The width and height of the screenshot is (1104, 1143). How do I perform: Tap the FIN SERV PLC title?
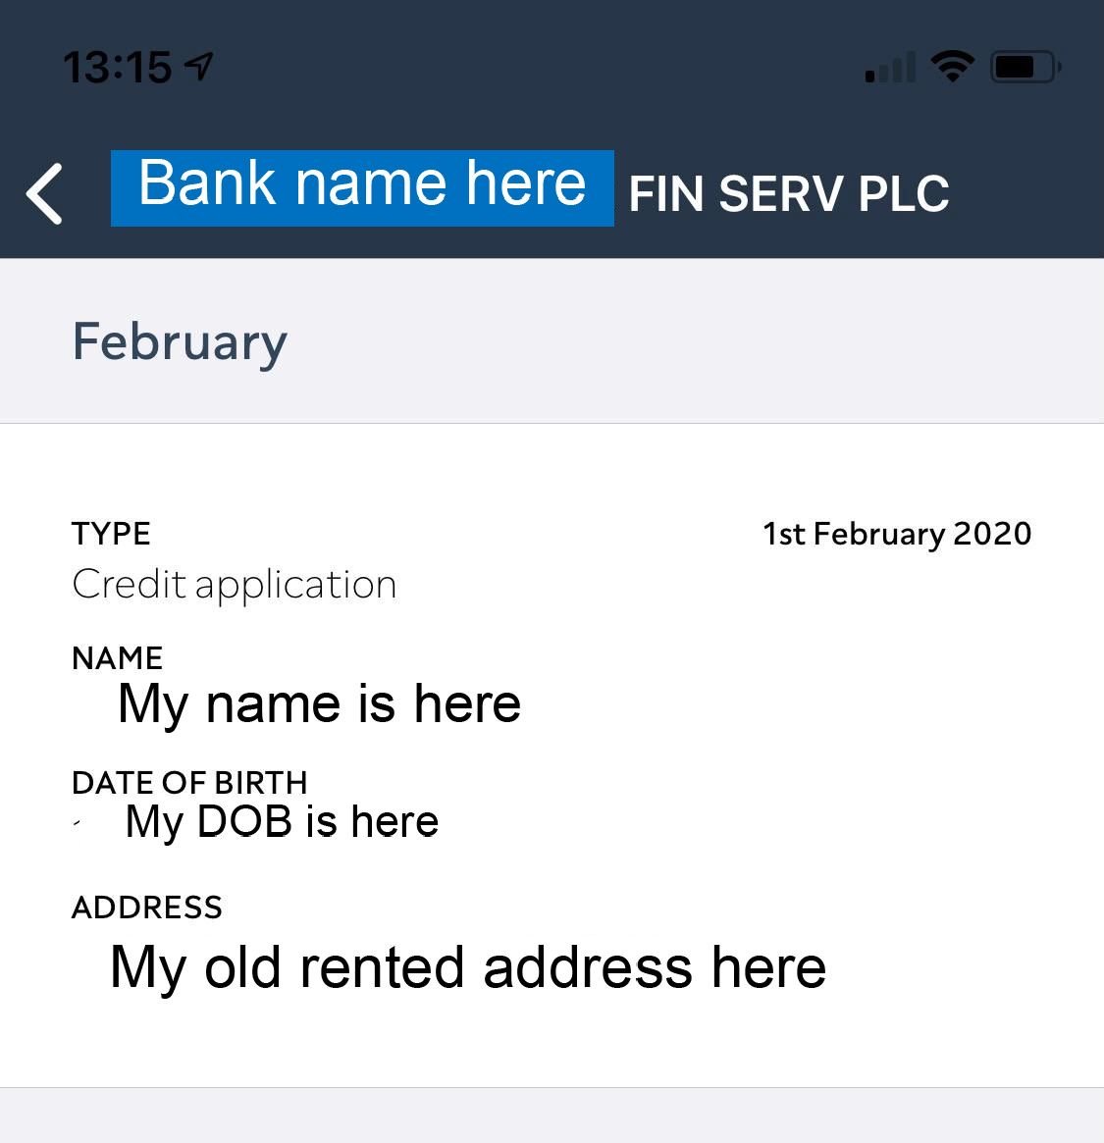point(788,193)
